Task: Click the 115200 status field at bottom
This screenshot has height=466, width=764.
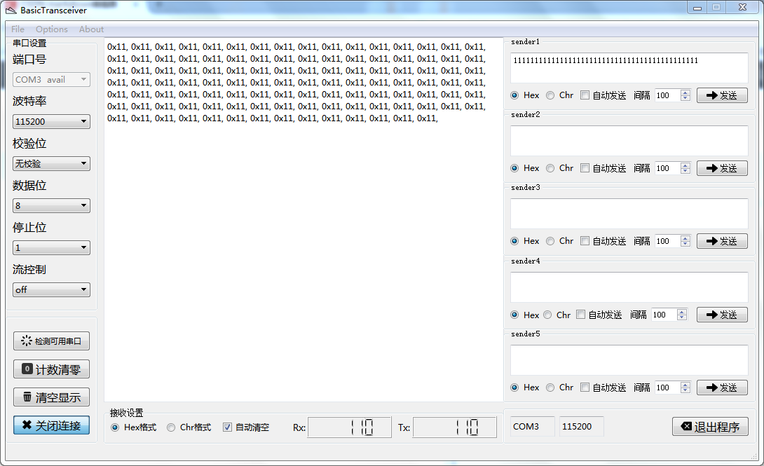Action: [x=581, y=427]
